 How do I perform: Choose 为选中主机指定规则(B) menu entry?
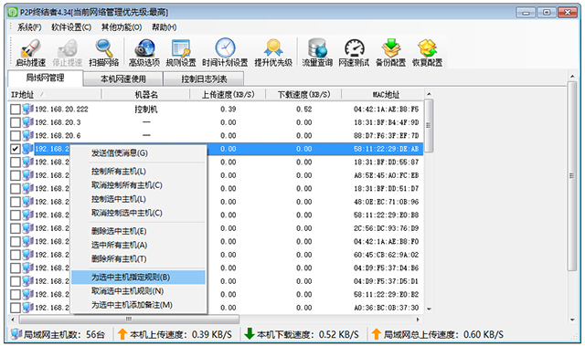pyautogui.click(x=138, y=278)
